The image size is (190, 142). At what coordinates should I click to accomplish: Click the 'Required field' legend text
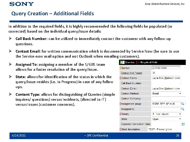pyautogui.click(x=149, y=62)
